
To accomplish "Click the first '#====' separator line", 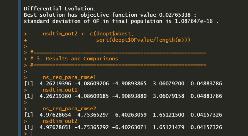I will (118, 52).
